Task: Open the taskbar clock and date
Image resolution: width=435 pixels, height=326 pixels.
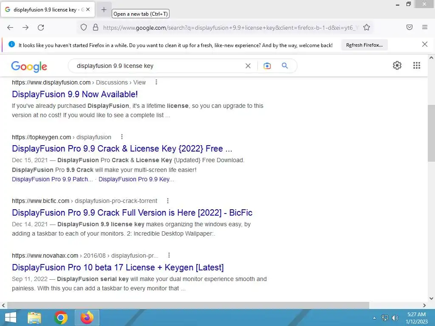Action: coord(416,318)
